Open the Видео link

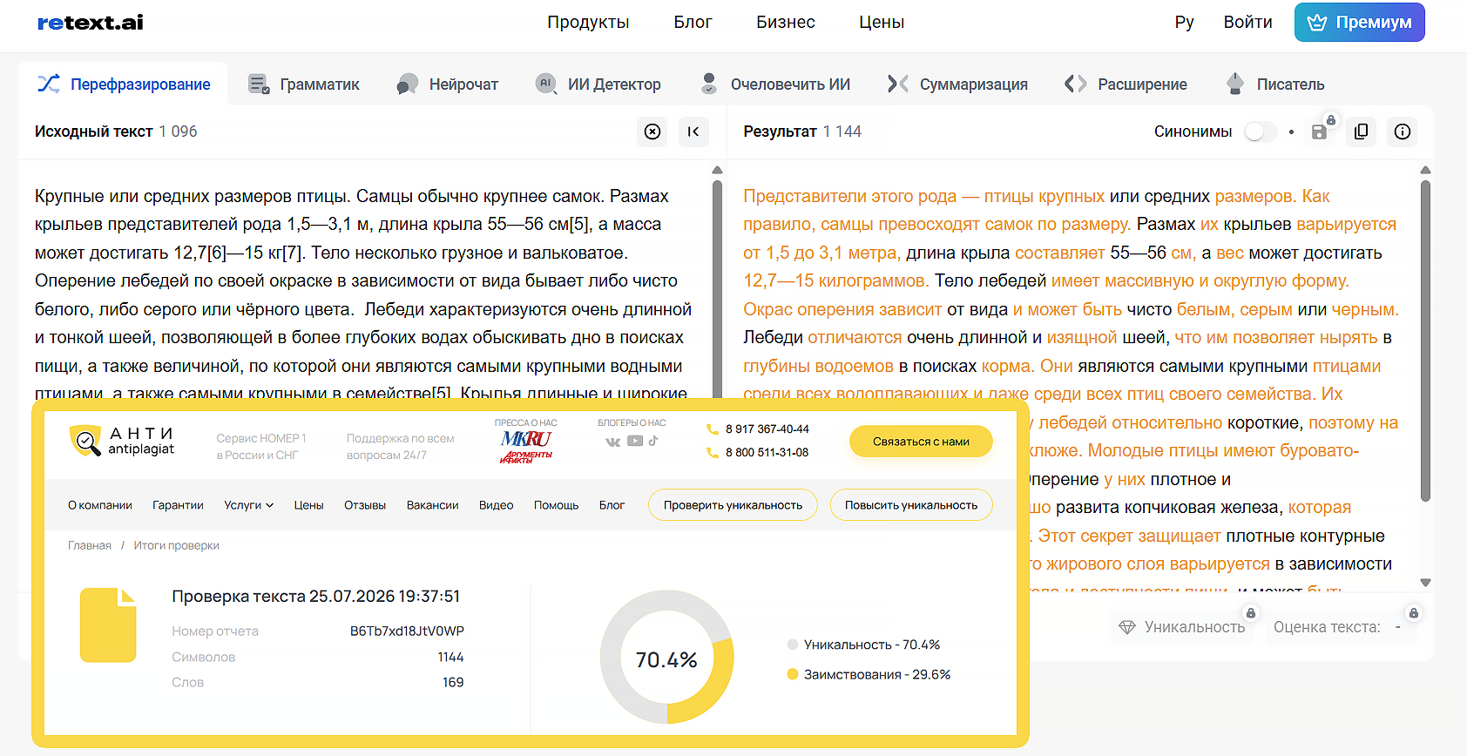[x=496, y=505]
